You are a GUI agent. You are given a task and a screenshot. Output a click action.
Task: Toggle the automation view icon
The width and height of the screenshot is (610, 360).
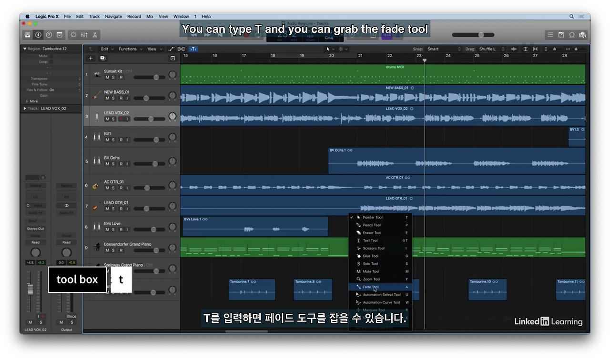172,49
